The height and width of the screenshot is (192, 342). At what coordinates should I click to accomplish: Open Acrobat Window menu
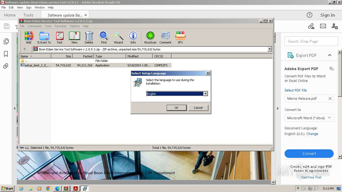(x=40, y=7)
